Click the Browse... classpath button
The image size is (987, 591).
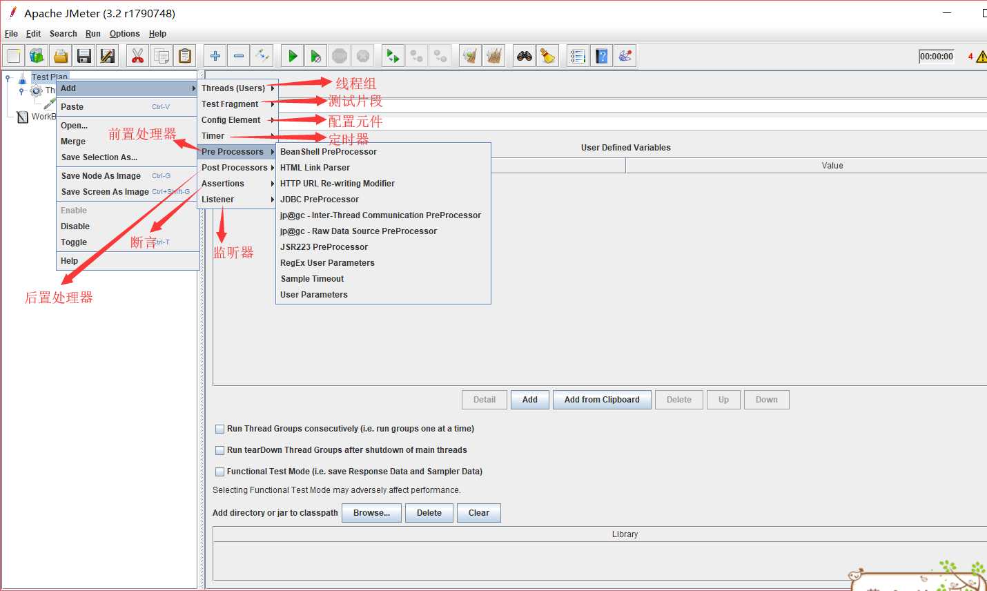(x=372, y=513)
